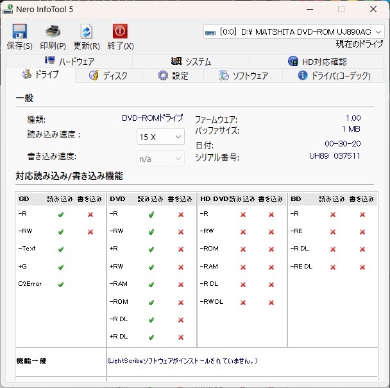Click the 一般 section heading

click(x=24, y=98)
